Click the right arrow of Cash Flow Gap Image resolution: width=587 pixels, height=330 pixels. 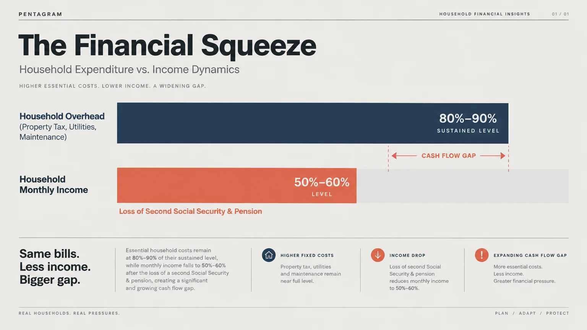coord(493,156)
